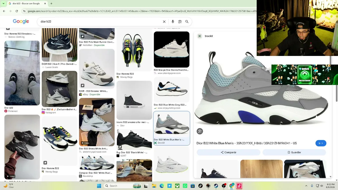The width and height of the screenshot is (338, 190).
Task: Open the Novelship 'White Blue' result image
Action: [97, 163]
